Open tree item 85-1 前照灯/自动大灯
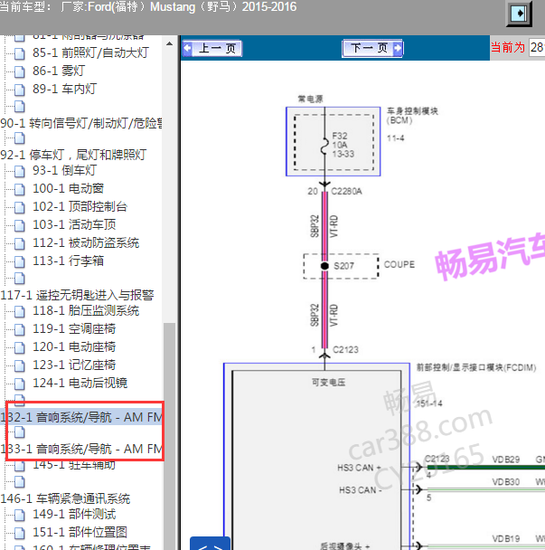 click(x=90, y=52)
